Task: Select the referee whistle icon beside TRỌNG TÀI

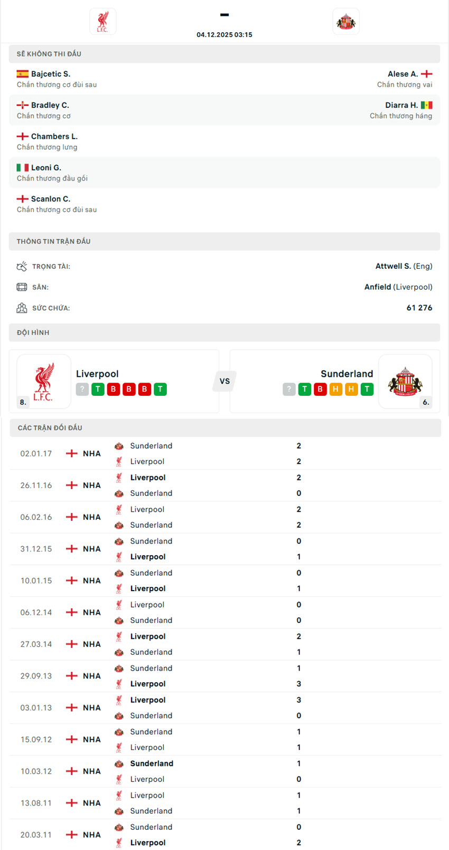Action: (22, 266)
